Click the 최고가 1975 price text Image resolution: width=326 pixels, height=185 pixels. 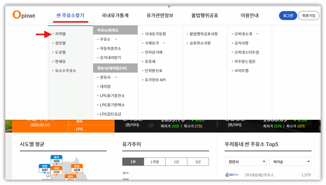pos(295,126)
